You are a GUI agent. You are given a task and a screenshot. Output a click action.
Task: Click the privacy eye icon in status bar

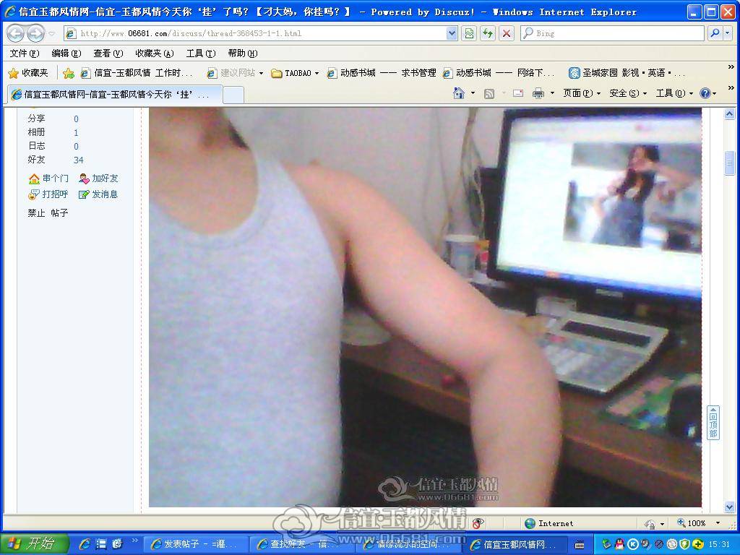point(478,523)
